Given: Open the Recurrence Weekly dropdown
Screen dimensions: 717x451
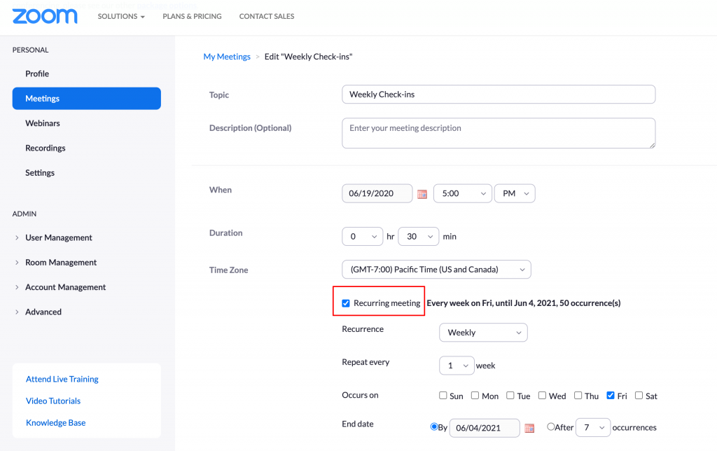Looking at the screenshot, I should pos(482,333).
